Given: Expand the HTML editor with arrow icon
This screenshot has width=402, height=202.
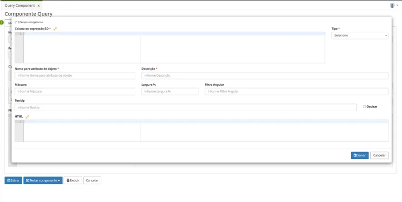Looking at the screenshot, I should tap(27, 117).
